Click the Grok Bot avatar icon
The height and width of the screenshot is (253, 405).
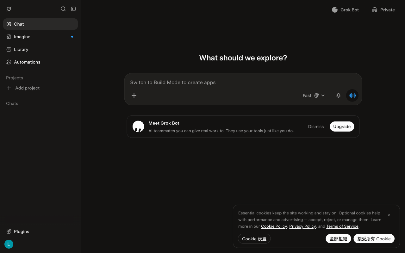138,126
